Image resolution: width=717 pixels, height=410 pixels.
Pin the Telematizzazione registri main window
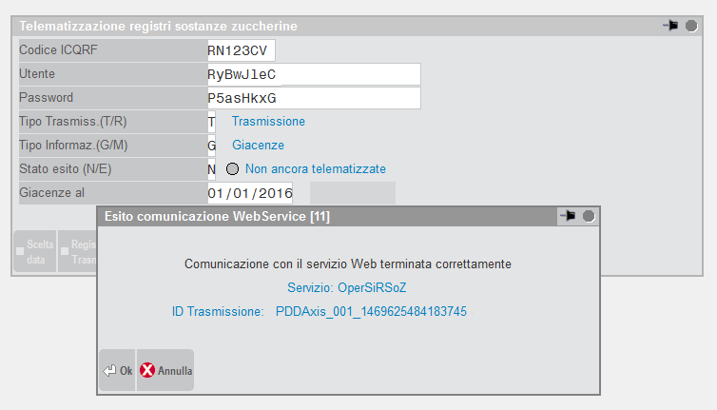pos(670,26)
